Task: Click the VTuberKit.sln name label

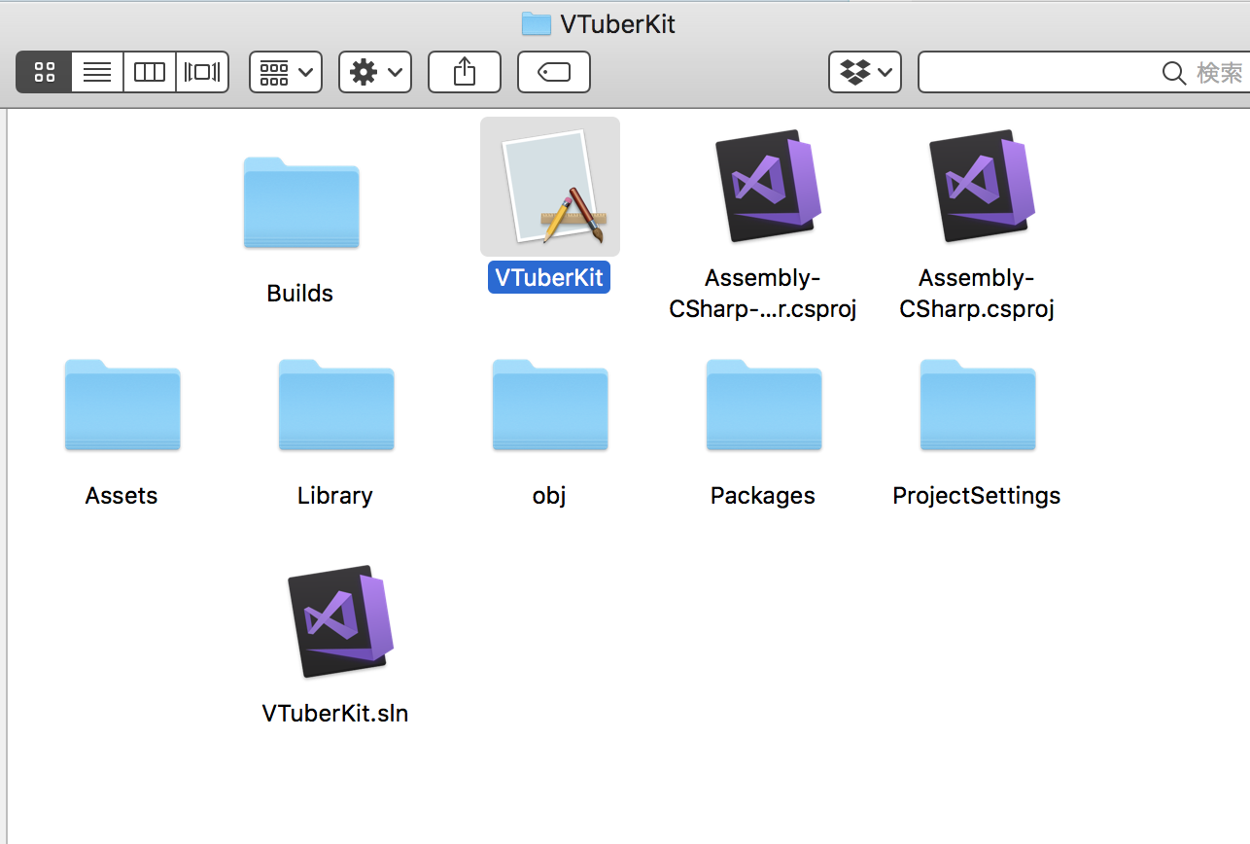Action: (x=335, y=714)
